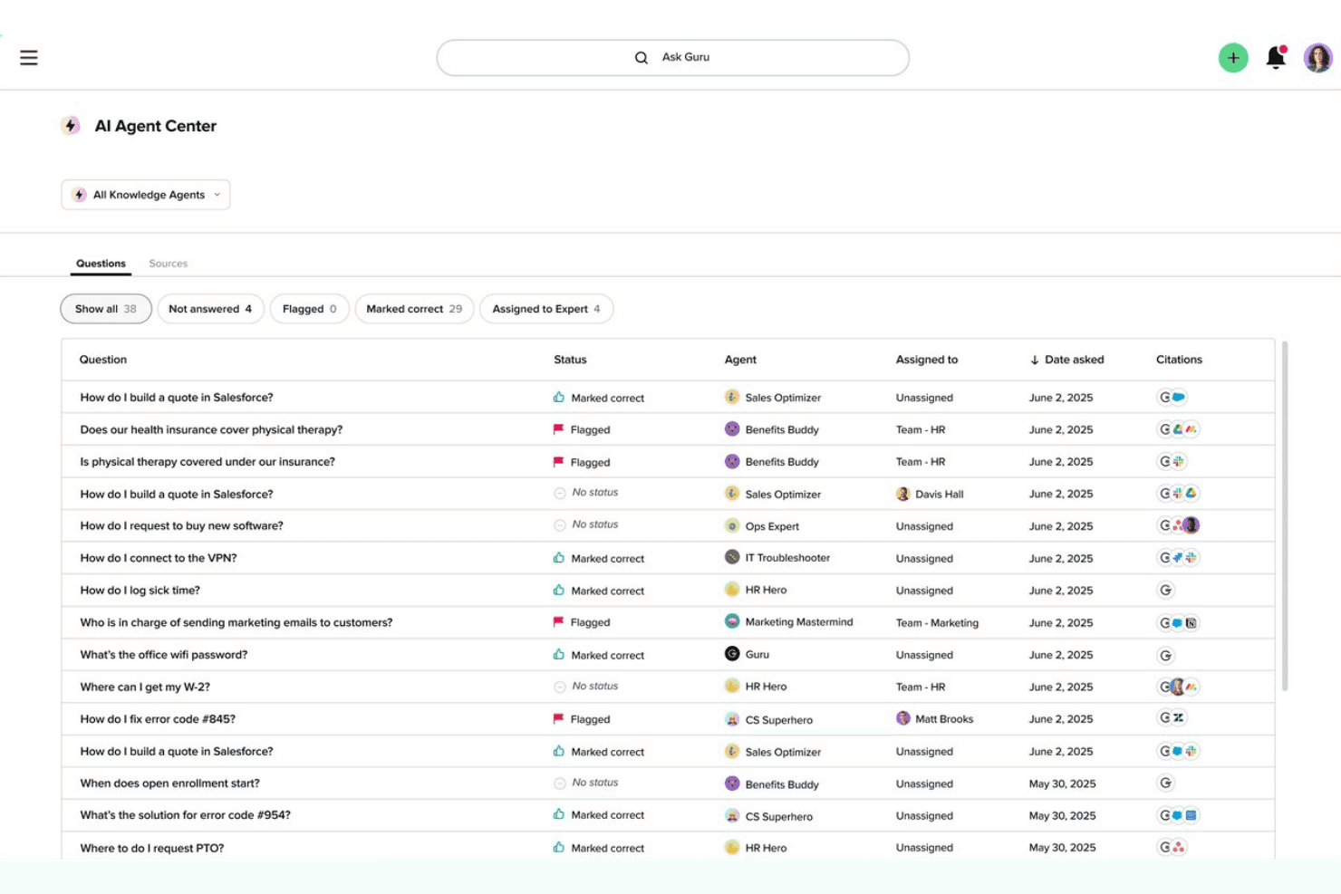
Task: Click the 'What's the solution for error code #954?' text
Action: pyautogui.click(x=185, y=815)
